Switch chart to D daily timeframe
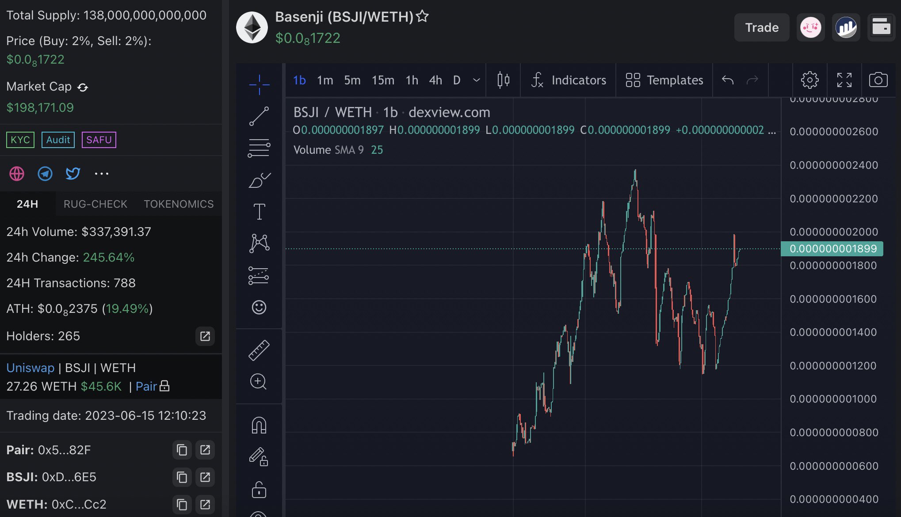901x517 pixels. 457,80
